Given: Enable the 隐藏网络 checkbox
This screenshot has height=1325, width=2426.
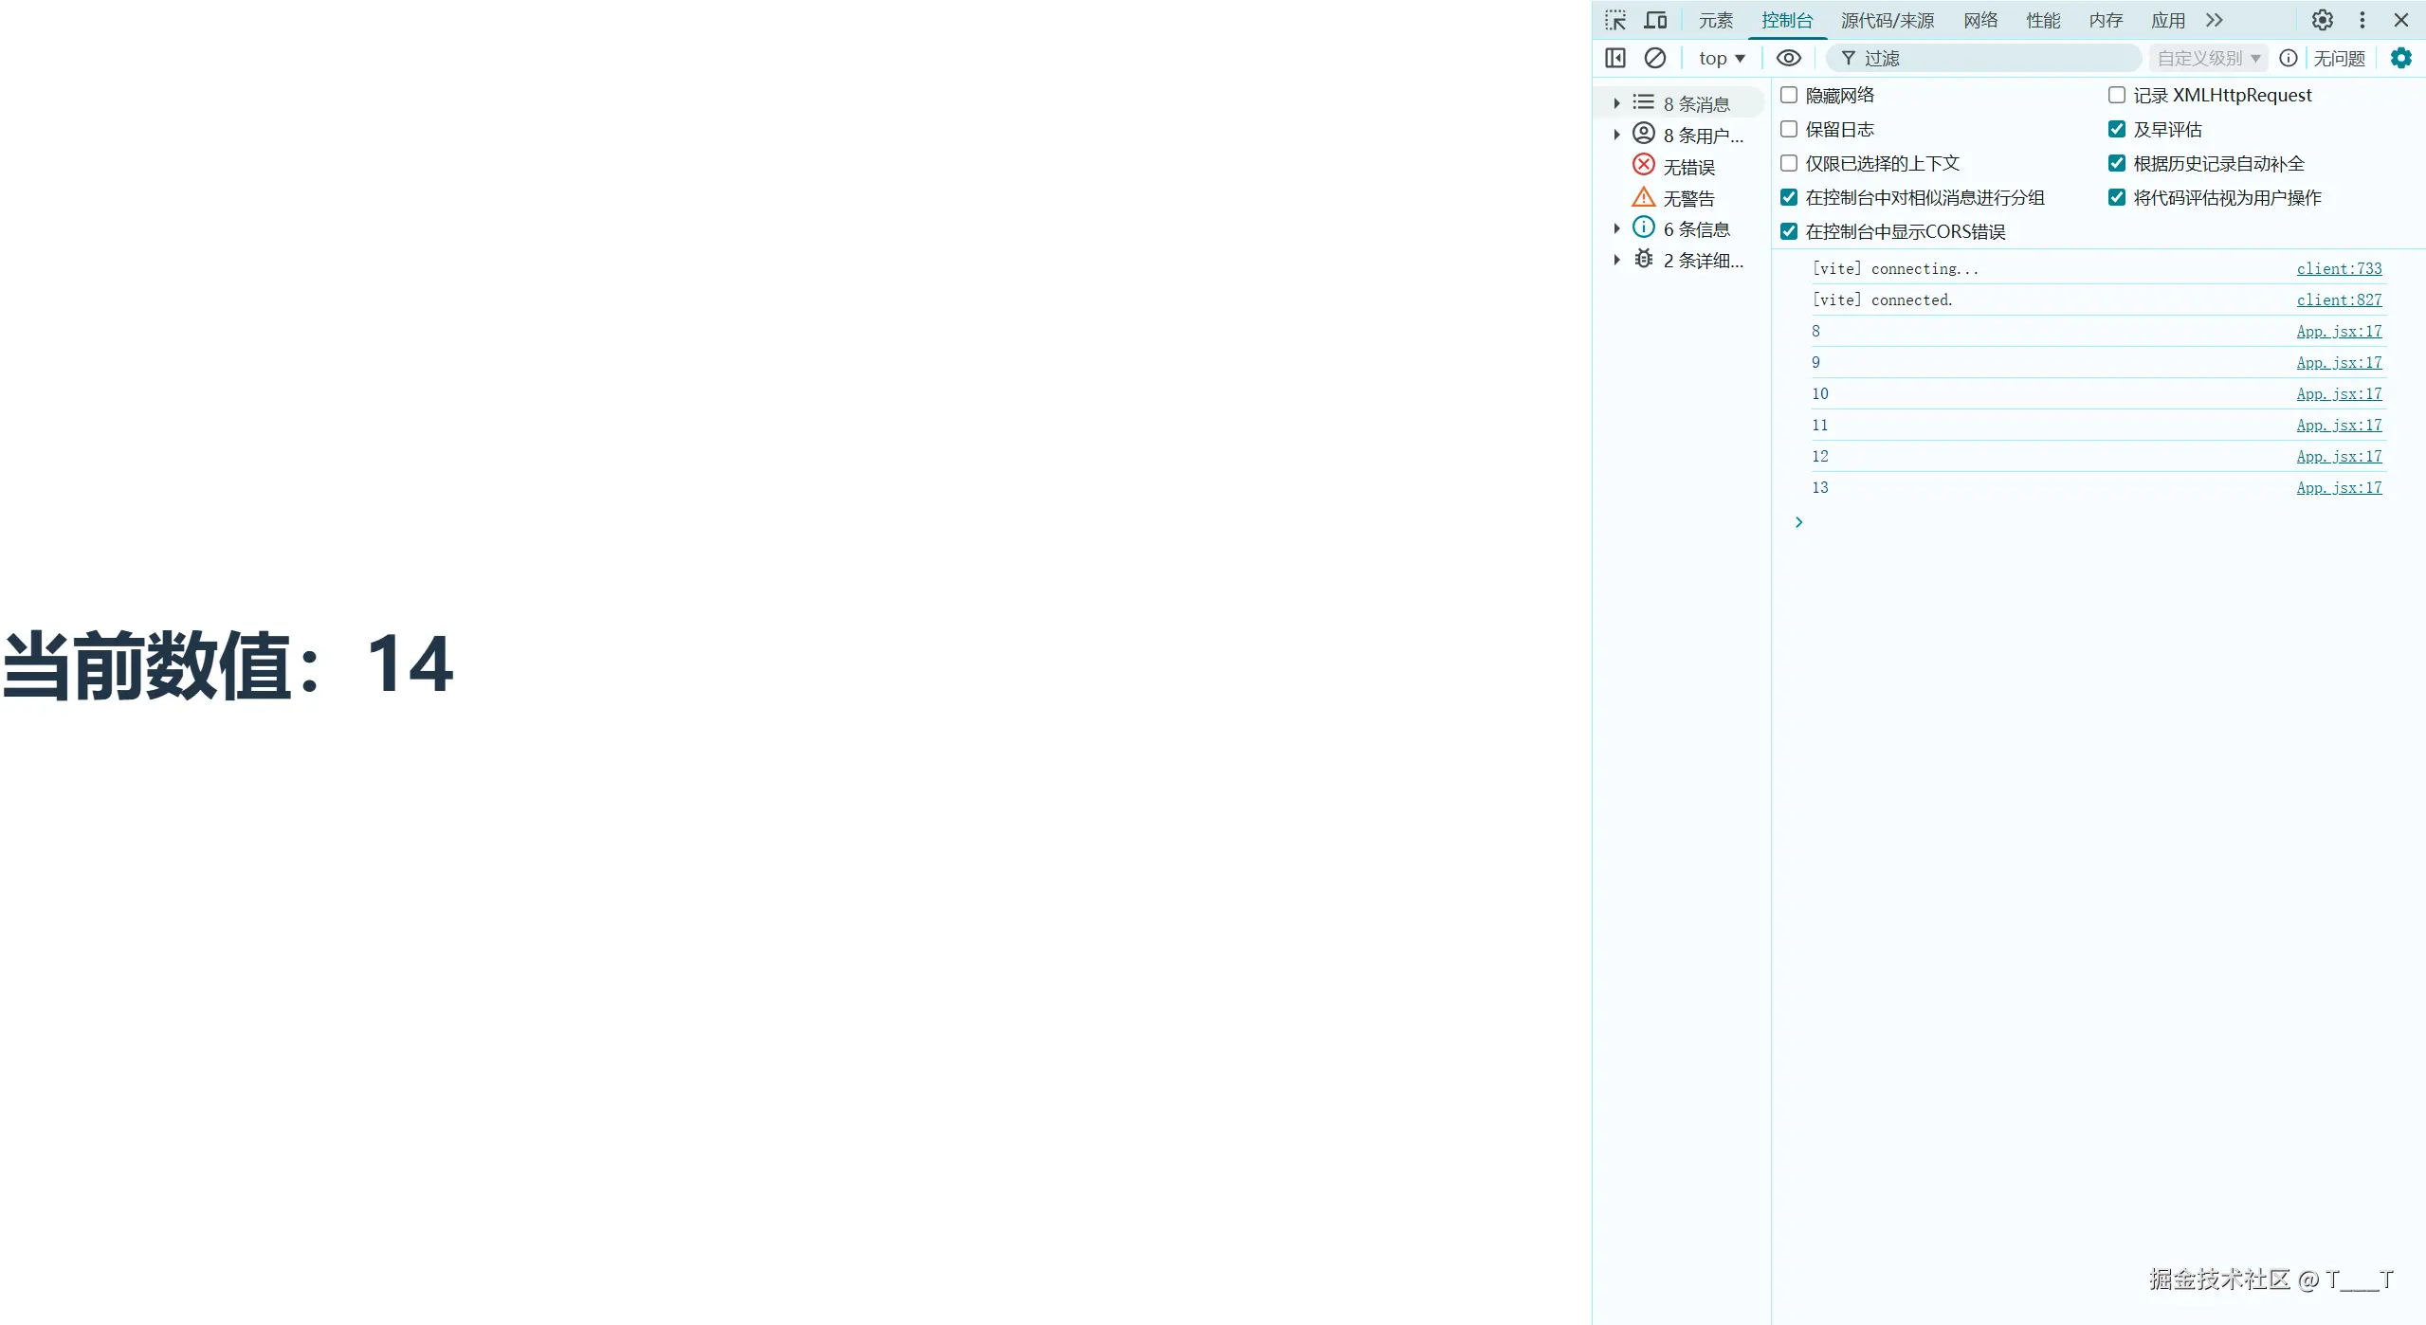Looking at the screenshot, I should click(x=1789, y=95).
